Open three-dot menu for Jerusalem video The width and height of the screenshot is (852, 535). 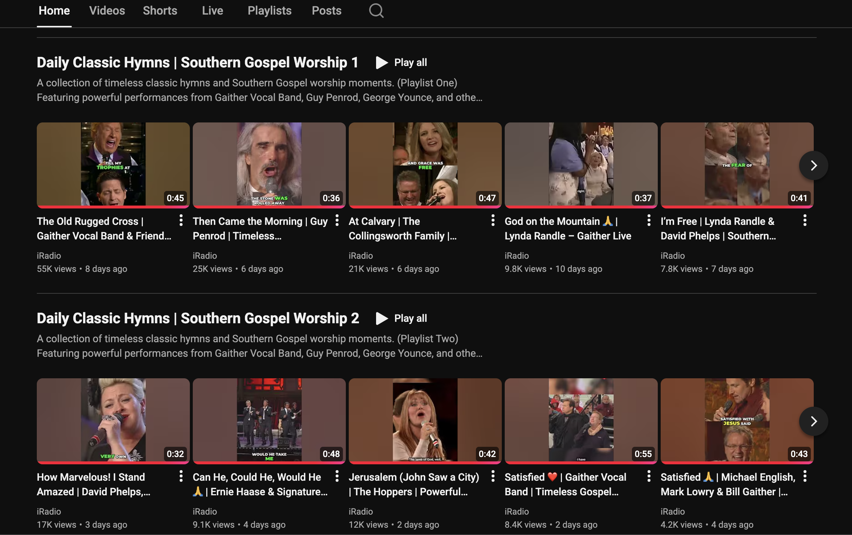493,476
